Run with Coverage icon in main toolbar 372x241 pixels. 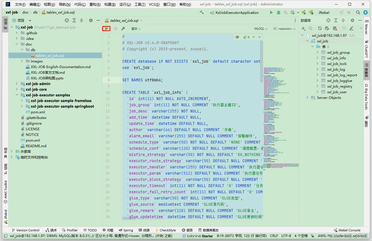(285, 12)
